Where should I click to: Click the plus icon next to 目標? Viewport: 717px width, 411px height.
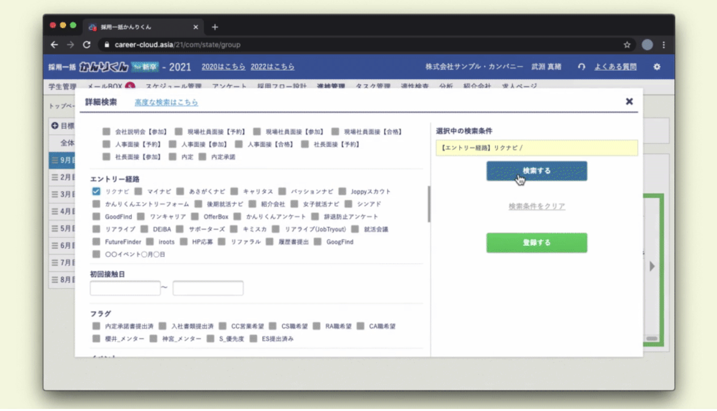pos(55,126)
